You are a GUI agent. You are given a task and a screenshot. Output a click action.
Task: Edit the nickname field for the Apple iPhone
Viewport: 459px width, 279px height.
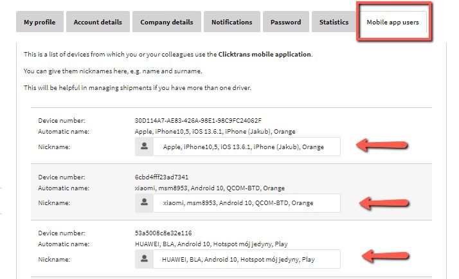(246, 147)
